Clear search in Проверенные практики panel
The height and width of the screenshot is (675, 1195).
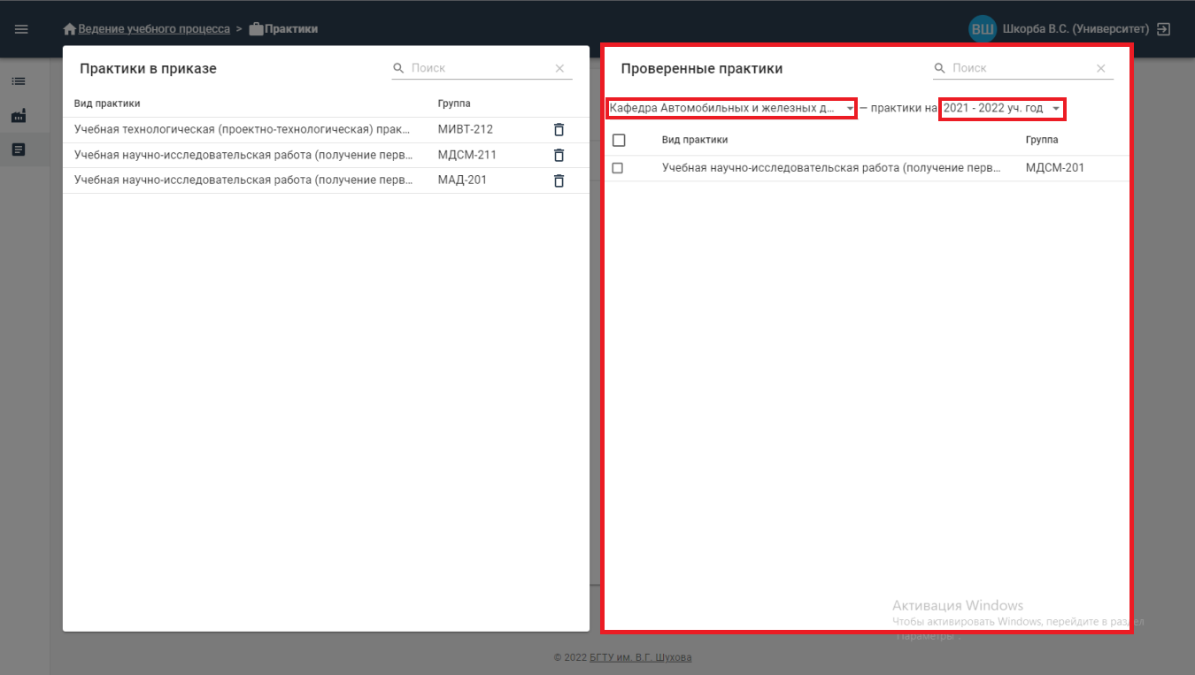[x=1101, y=68]
